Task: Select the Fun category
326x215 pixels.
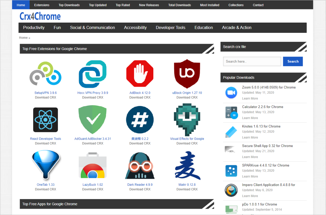Action: (57, 28)
